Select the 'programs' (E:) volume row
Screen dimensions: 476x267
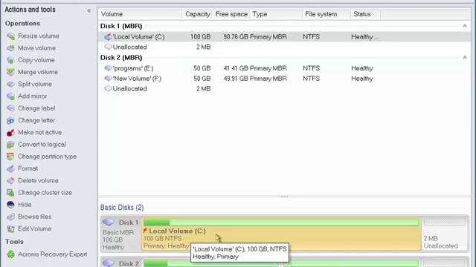click(284, 68)
